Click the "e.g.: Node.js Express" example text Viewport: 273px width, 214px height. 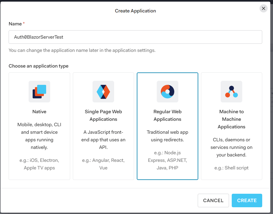click(168, 160)
